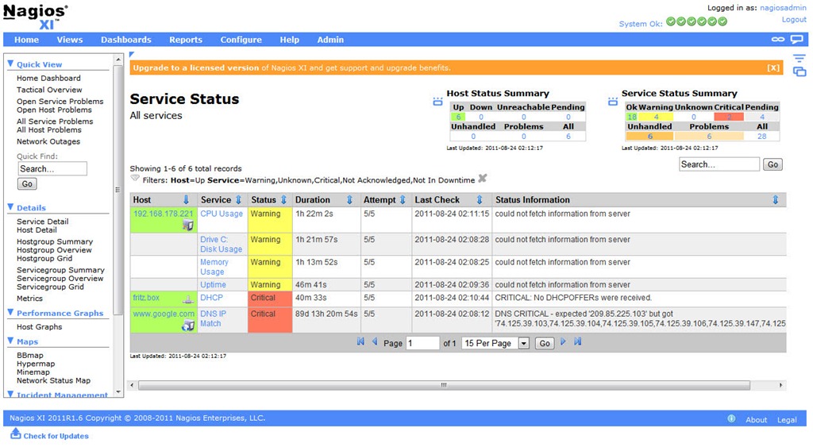Collapse the Maps sidebar section
Screen dimensions: 813x447
point(10,341)
